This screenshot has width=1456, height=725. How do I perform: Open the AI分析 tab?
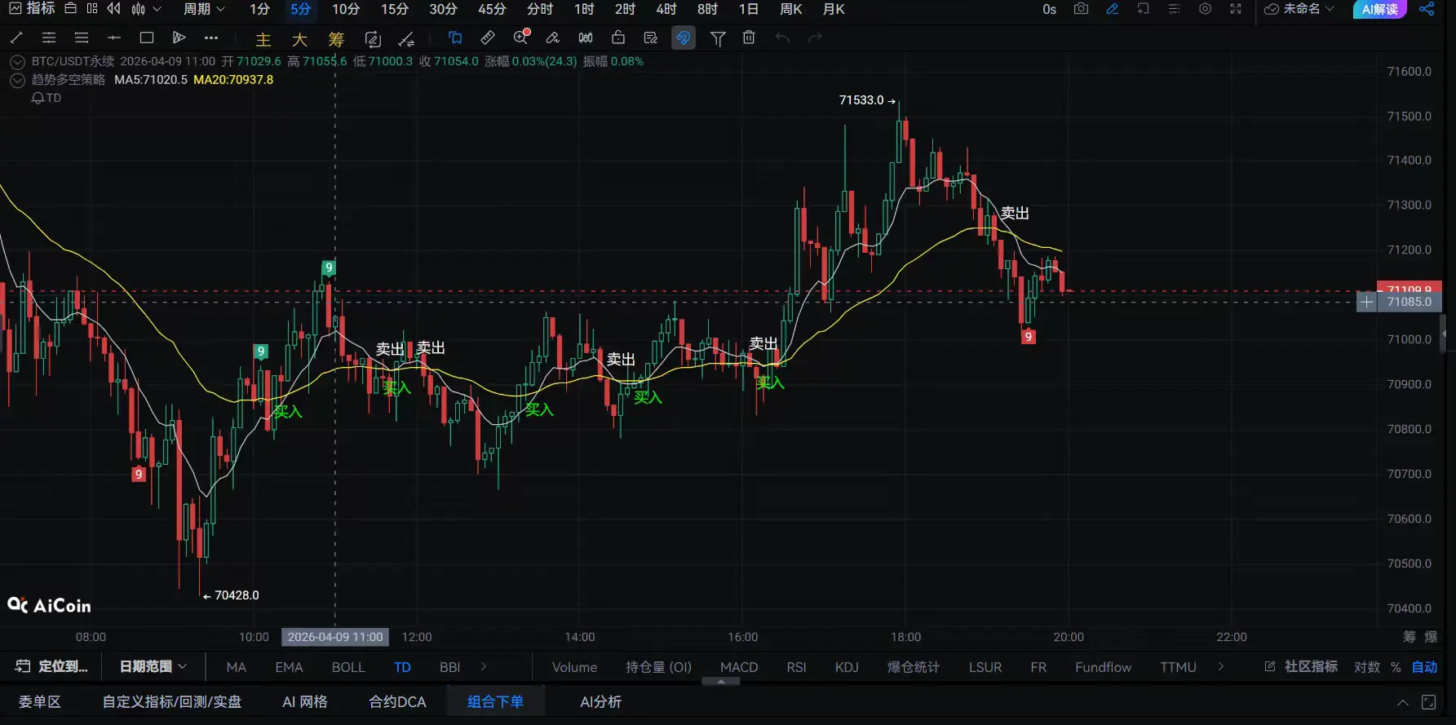[x=601, y=702]
